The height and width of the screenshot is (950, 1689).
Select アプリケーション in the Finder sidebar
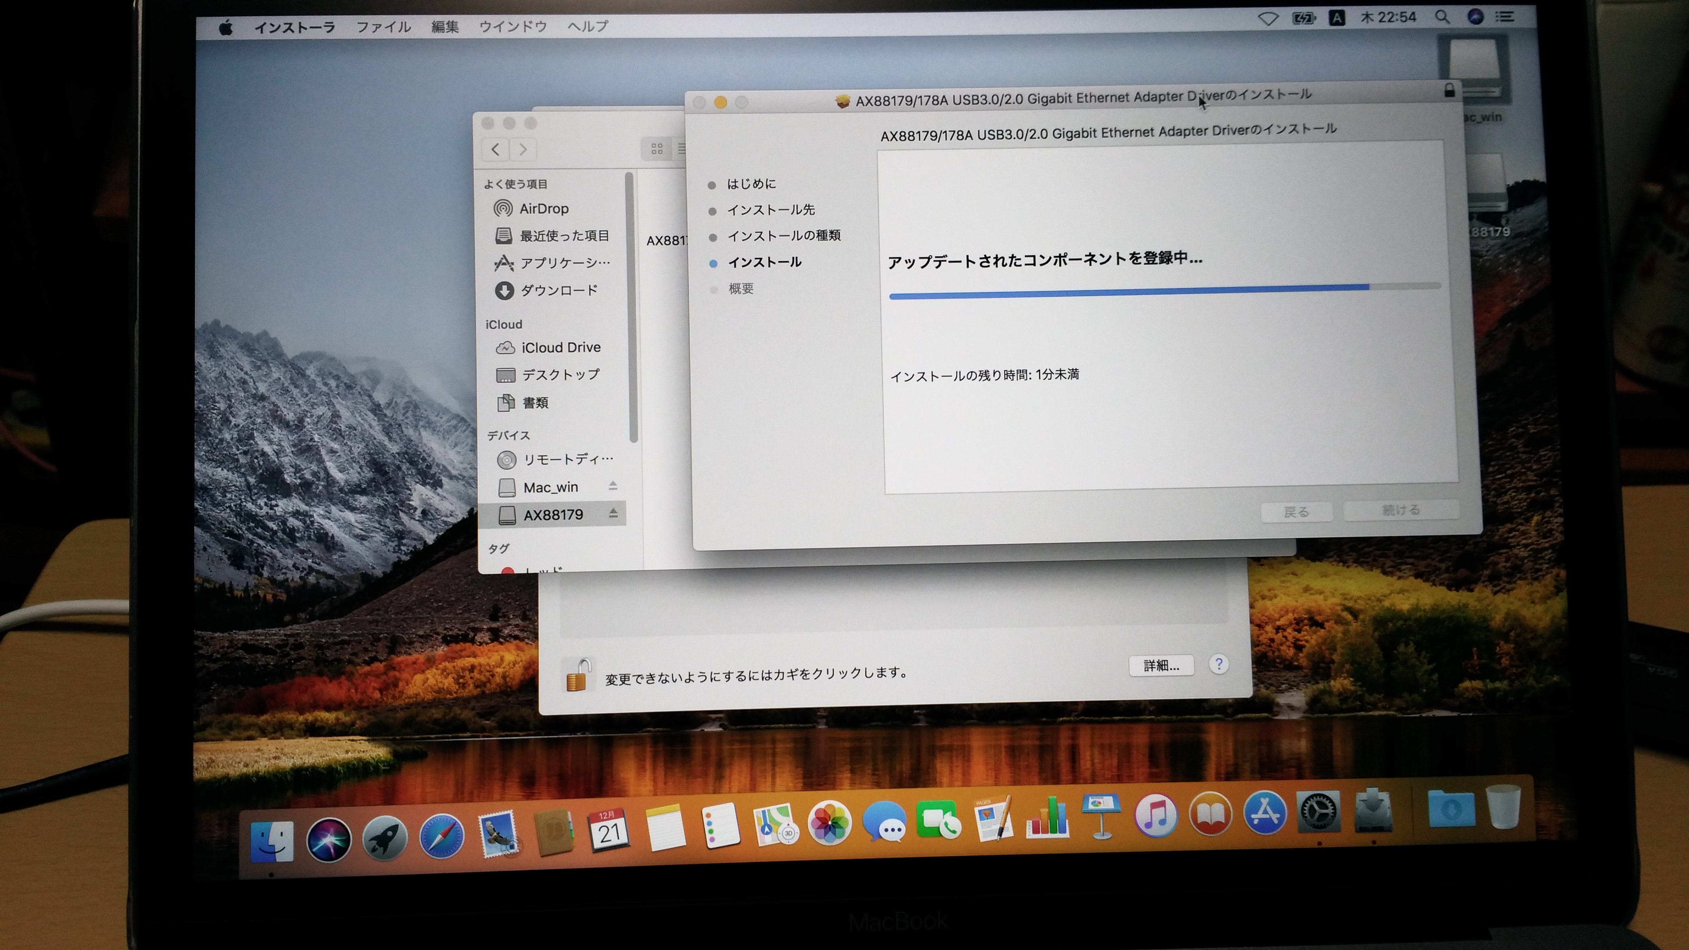pyautogui.click(x=551, y=263)
